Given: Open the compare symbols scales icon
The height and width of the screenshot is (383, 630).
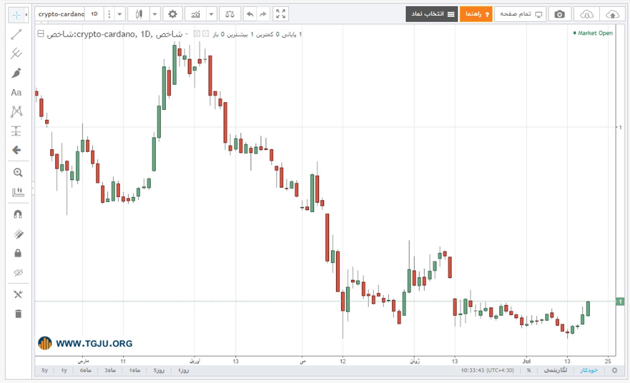Looking at the screenshot, I should pyautogui.click(x=230, y=14).
